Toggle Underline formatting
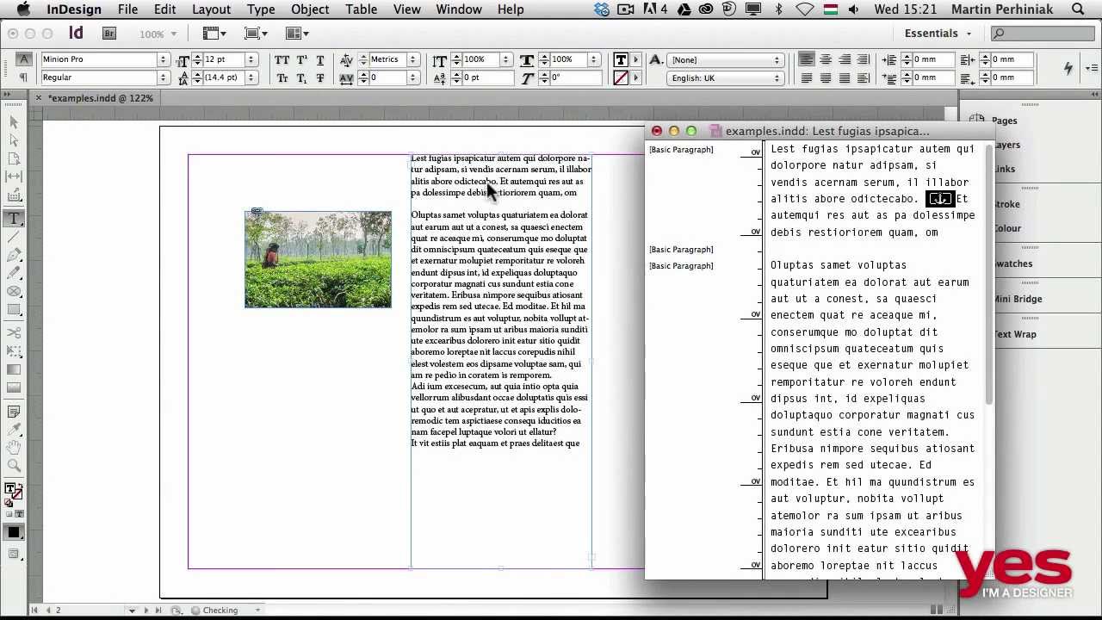 coord(320,60)
